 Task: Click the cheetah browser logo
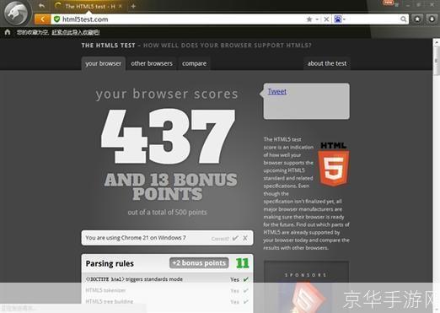tap(17, 13)
